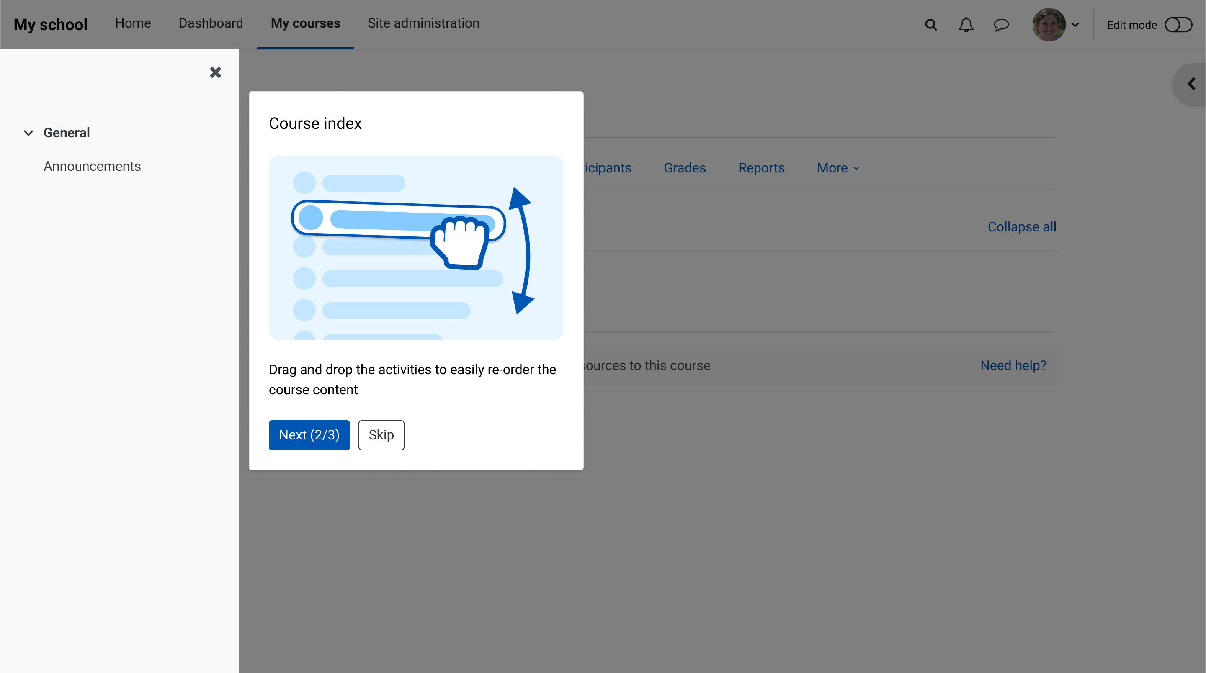The width and height of the screenshot is (1206, 673).
Task: Open the Need help? link
Action: tap(1013, 365)
